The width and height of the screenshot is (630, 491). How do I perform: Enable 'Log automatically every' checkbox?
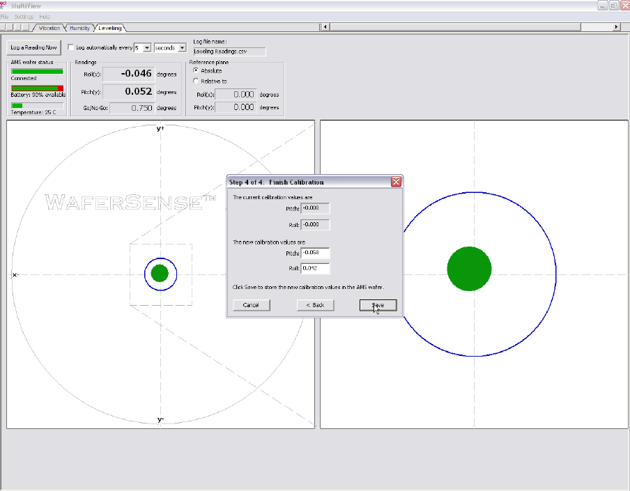(x=71, y=47)
